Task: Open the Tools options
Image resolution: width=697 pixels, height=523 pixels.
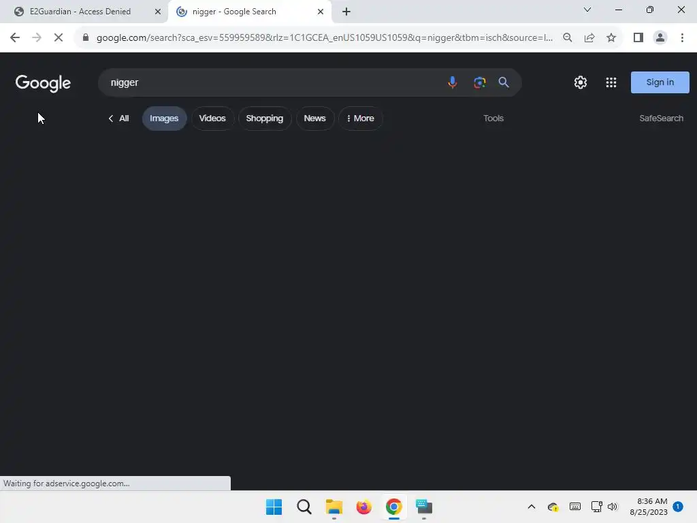Action: point(493,118)
